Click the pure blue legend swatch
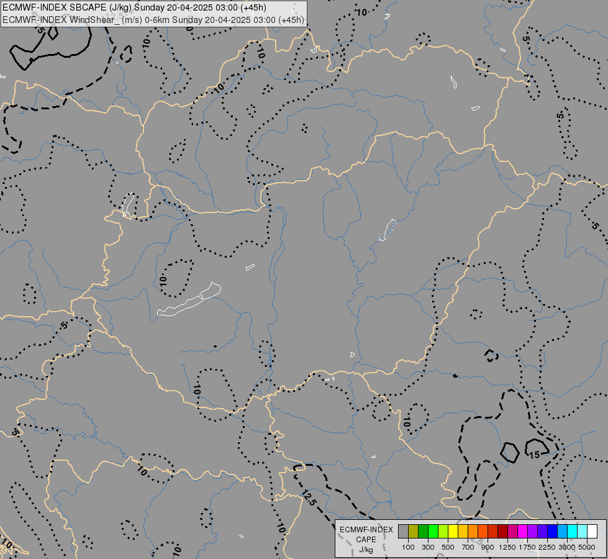The width and height of the screenshot is (608, 559). click(x=553, y=531)
